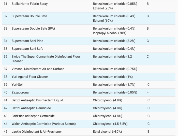Click row number 45 in the table
The height and width of the screenshot is (136, 178).
pyautogui.click(x=6, y=132)
